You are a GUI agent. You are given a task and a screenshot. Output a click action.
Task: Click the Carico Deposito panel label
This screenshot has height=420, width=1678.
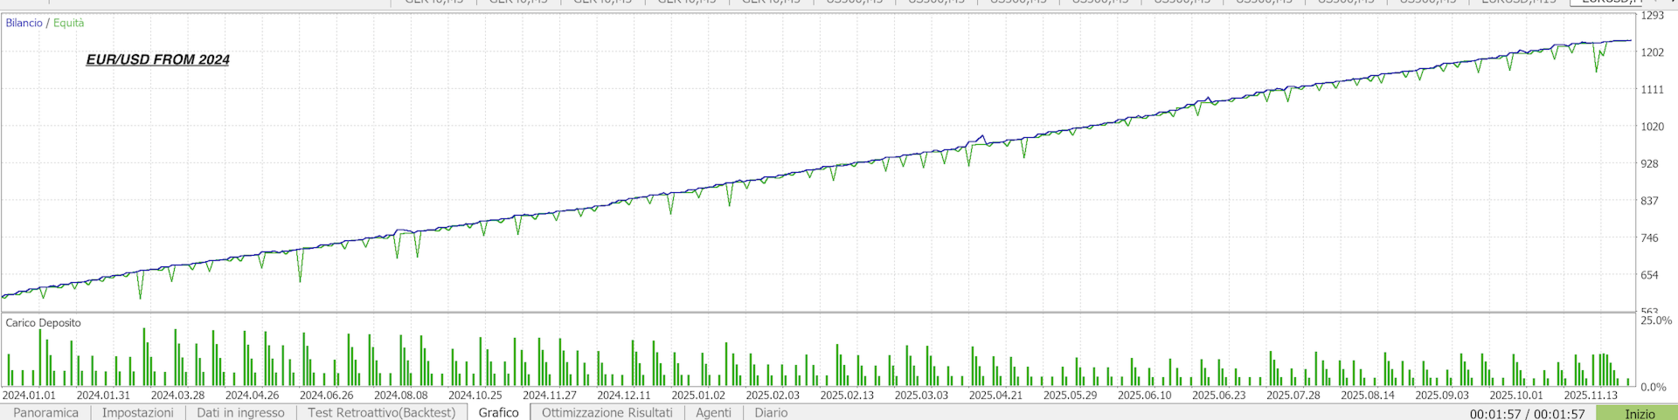pyautogui.click(x=44, y=323)
